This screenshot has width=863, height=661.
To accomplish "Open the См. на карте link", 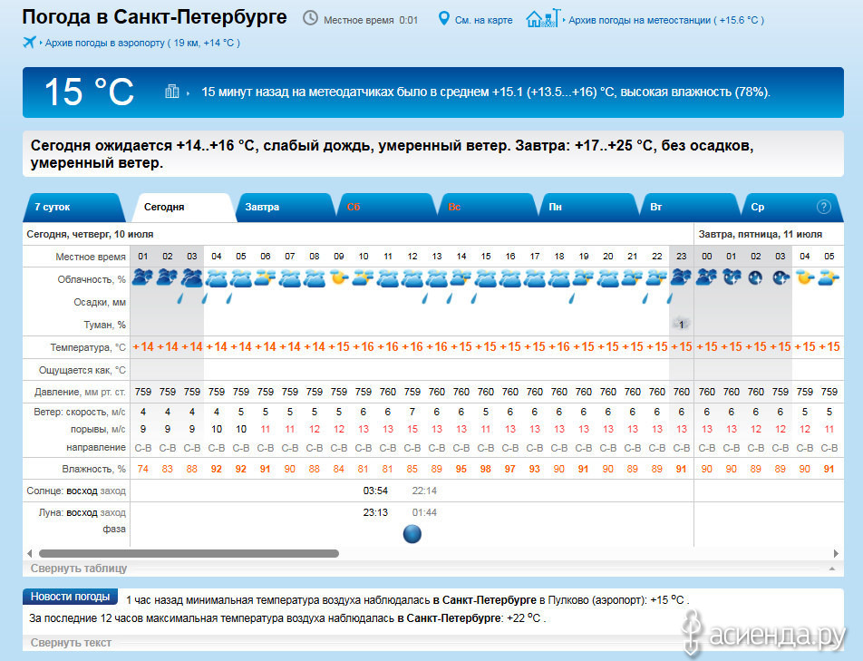I will [x=484, y=20].
